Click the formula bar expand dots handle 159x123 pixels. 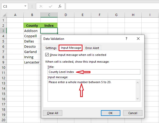click(x=32, y=6)
